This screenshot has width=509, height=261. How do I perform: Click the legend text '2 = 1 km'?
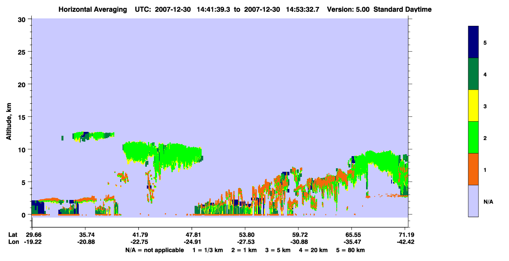pyautogui.click(x=244, y=250)
